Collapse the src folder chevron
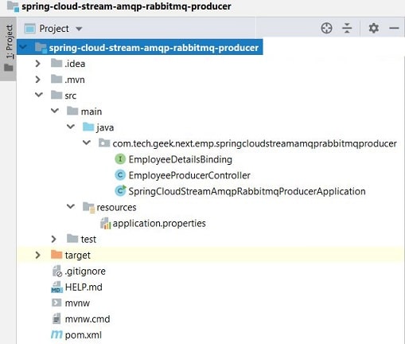The height and width of the screenshot is (344, 405). (39, 95)
